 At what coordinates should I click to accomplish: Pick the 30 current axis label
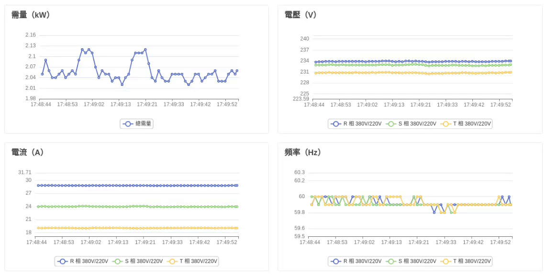[28, 180]
